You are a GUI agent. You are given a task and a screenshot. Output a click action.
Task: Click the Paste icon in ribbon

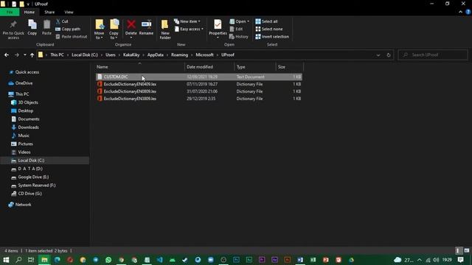[x=46, y=28]
